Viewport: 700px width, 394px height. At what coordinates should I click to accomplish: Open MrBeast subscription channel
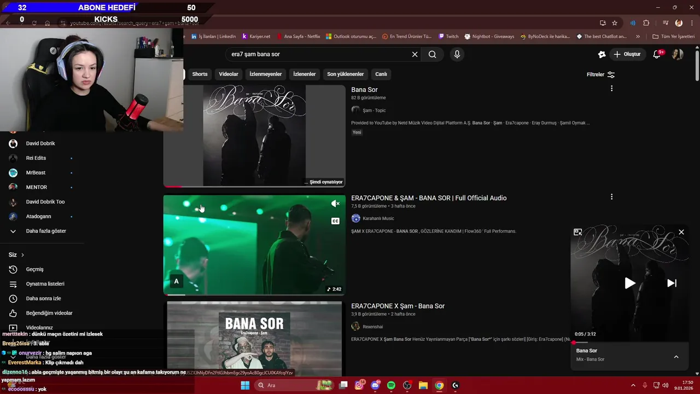click(x=36, y=173)
